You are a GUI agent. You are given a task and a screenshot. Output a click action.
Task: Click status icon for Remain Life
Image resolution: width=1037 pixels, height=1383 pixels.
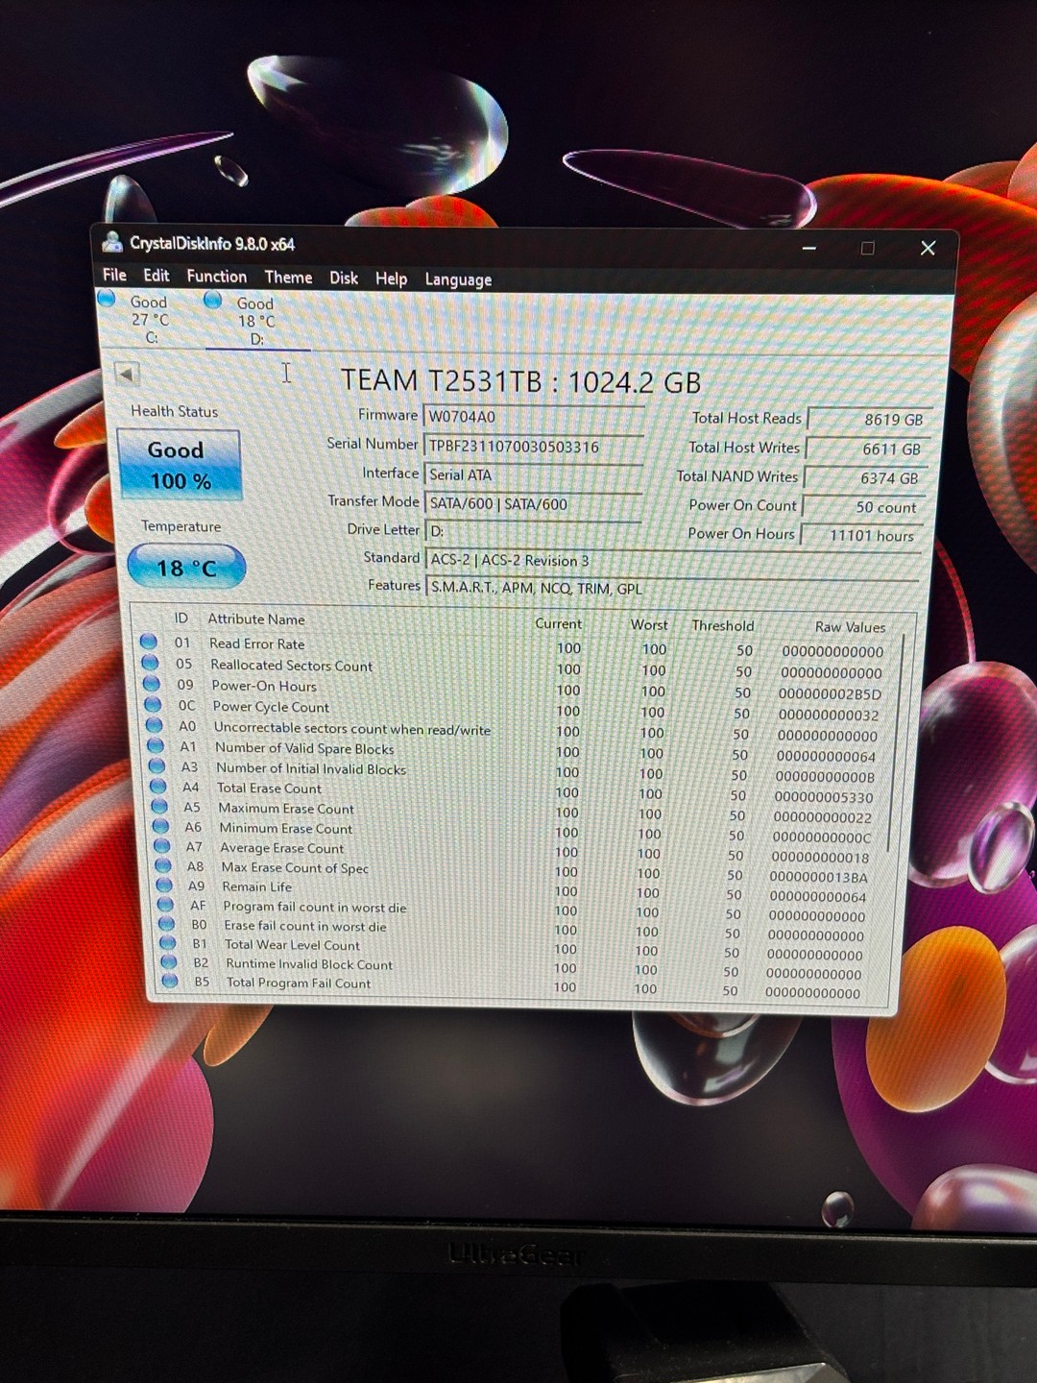click(165, 886)
